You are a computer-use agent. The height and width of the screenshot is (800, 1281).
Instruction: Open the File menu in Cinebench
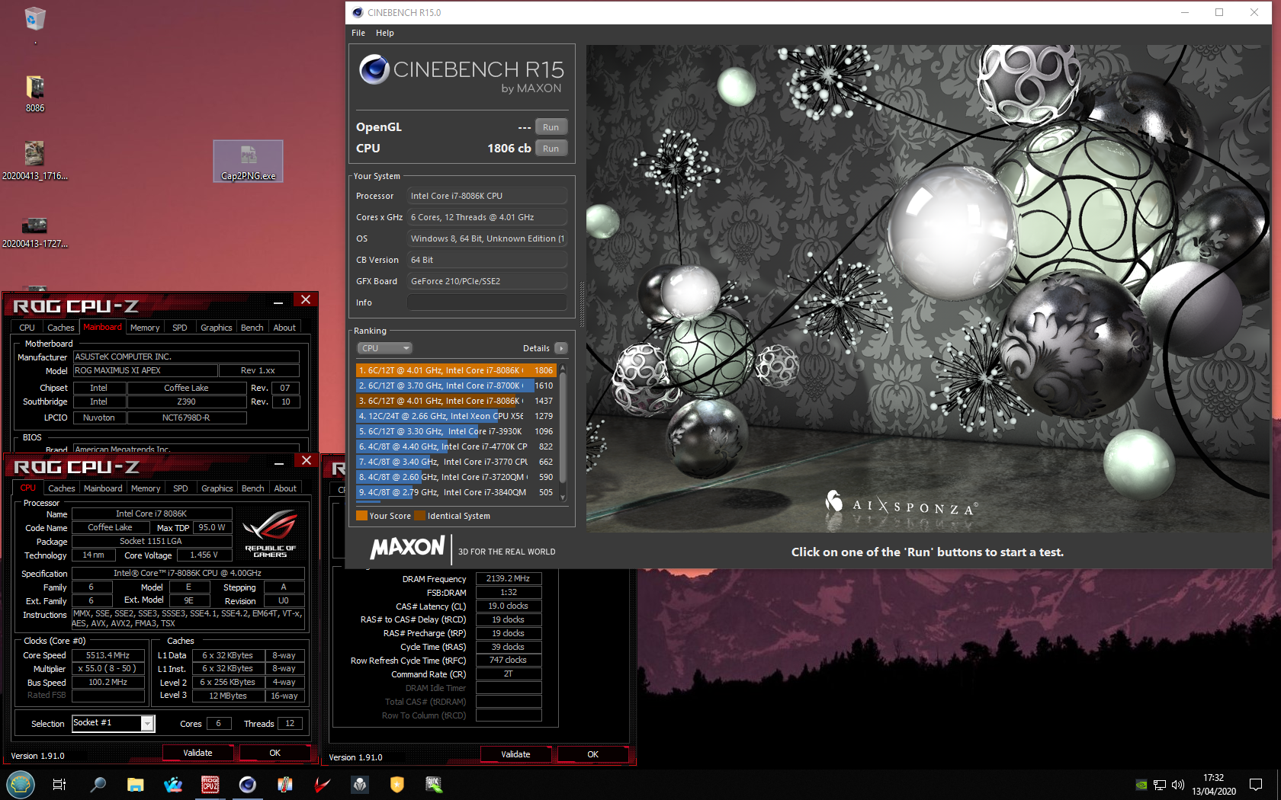[358, 33]
